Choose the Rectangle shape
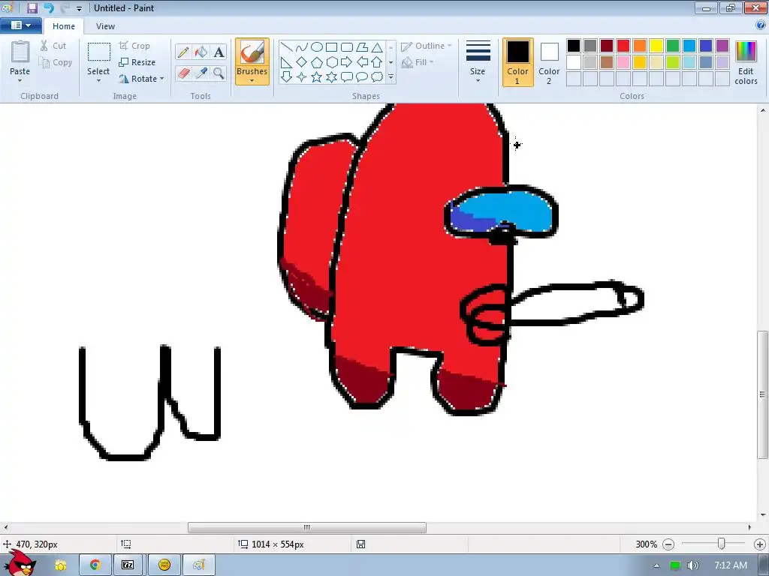The height and width of the screenshot is (576, 769). tap(331, 47)
